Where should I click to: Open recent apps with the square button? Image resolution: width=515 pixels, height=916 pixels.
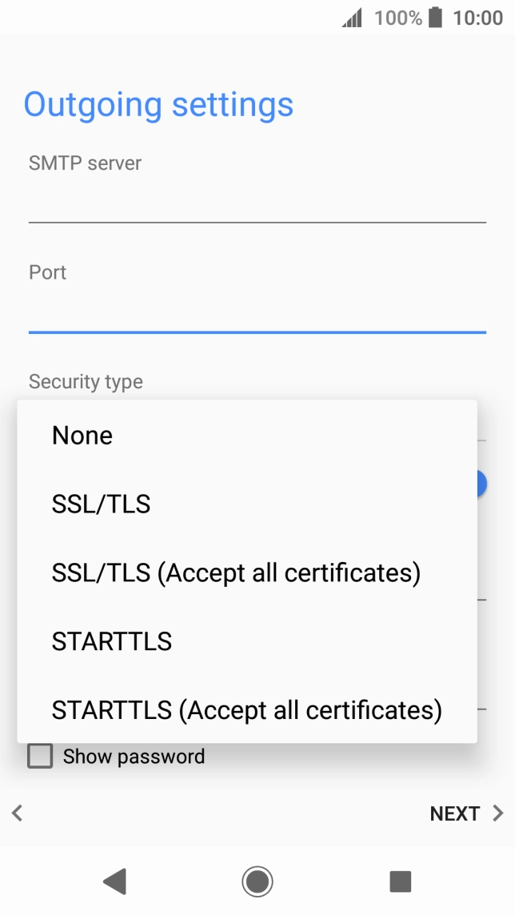click(x=399, y=881)
